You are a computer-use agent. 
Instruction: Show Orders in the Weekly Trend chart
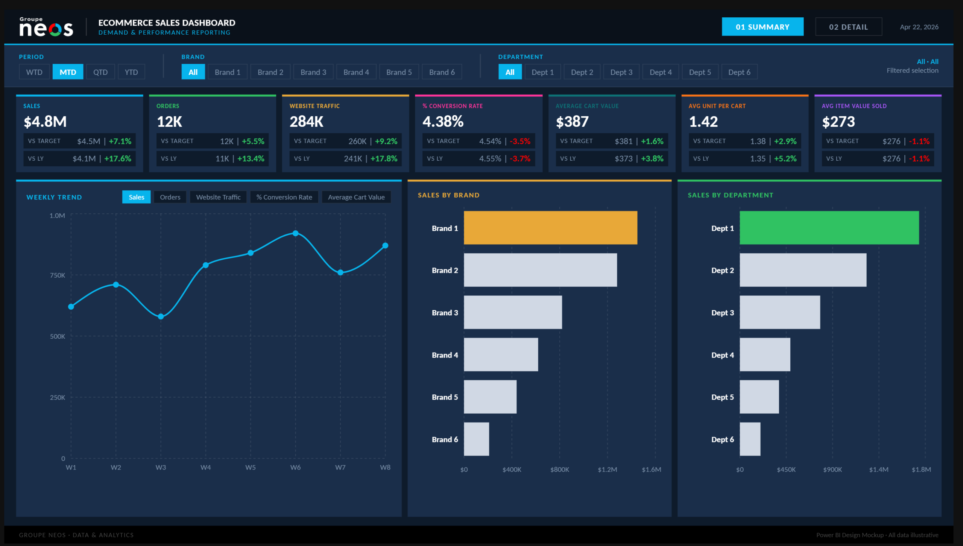pyautogui.click(x=170, y=197)
